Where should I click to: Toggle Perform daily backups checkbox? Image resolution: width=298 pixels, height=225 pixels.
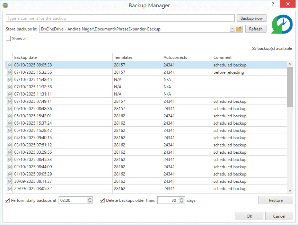tap(8, 200)
